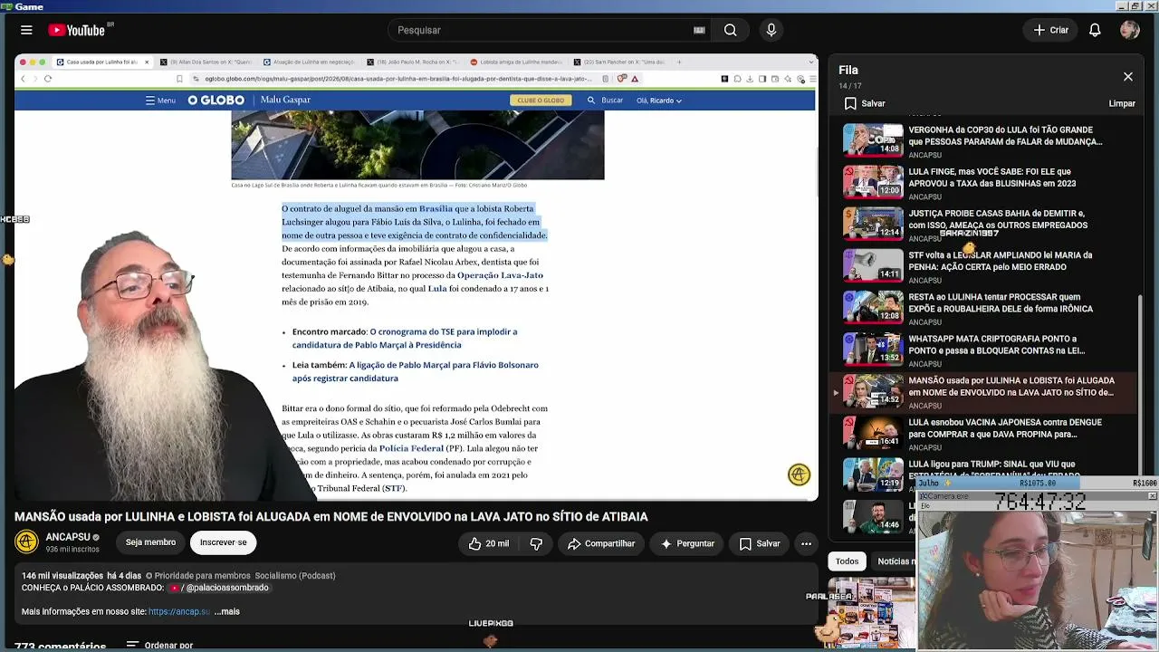The height and width of the screenshot is (652, 1159).
Task: Open current queue title 'MANSÃO usada por LULINHA'
Action: 1011,387
